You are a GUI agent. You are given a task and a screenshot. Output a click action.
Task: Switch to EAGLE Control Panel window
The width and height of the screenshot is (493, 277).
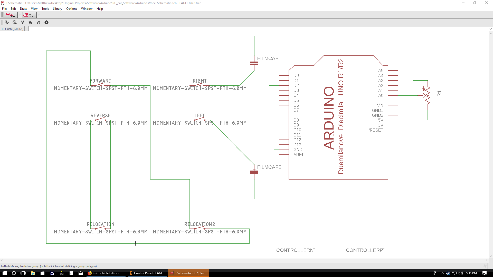tap(147, 273)
